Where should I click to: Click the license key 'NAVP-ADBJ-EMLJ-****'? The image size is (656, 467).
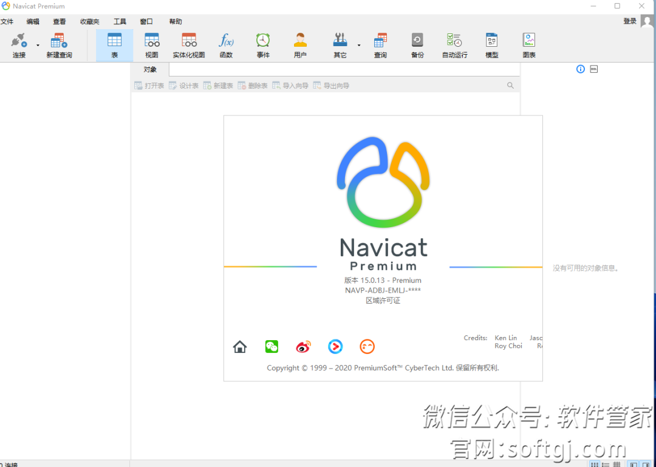click(x=383, y=290)
